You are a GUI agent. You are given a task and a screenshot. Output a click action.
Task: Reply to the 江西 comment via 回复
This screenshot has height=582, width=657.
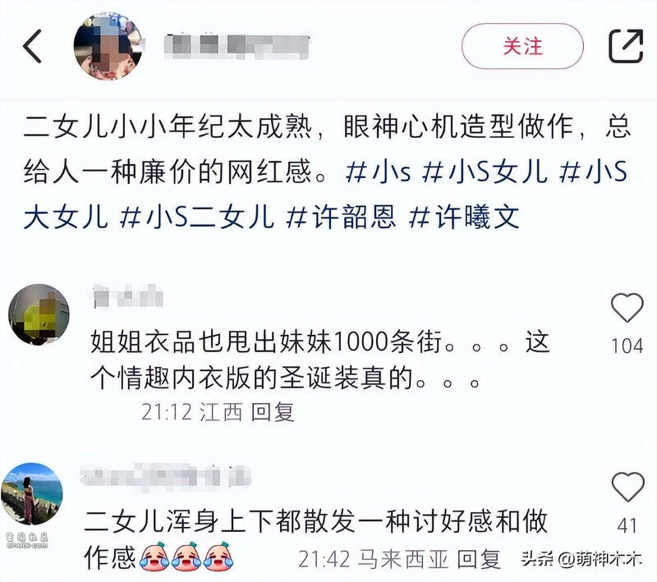coord(273,412)
